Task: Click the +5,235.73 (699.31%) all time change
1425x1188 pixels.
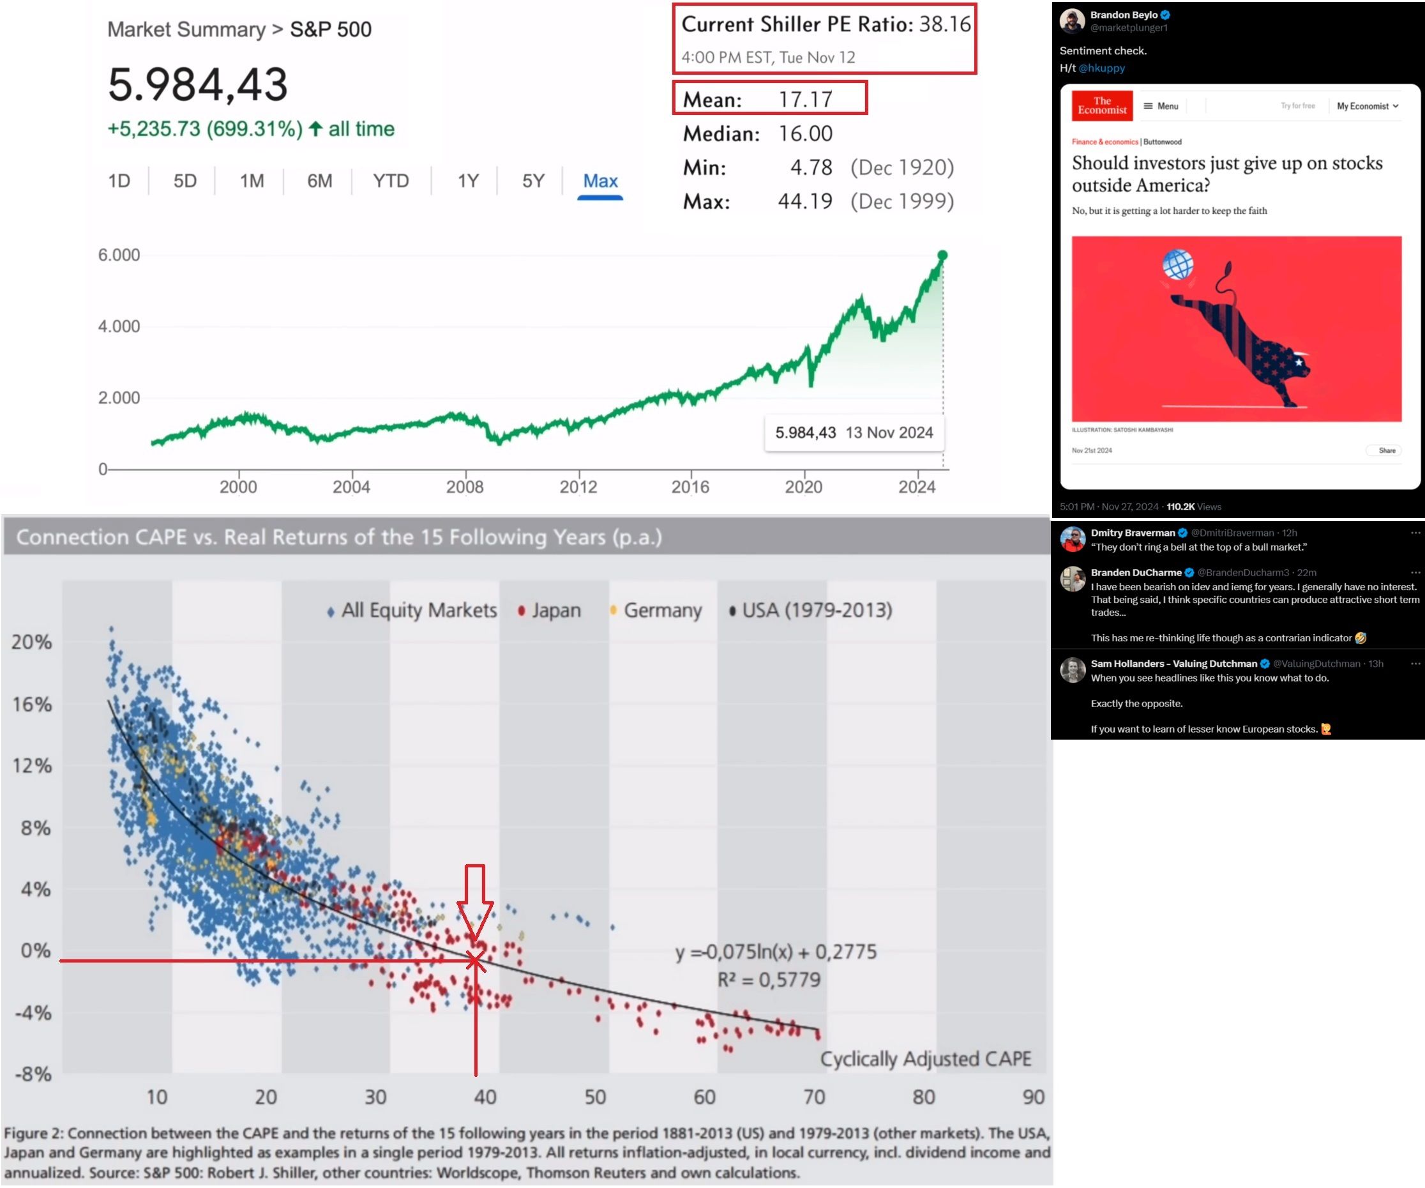Action: coord(250,129)
